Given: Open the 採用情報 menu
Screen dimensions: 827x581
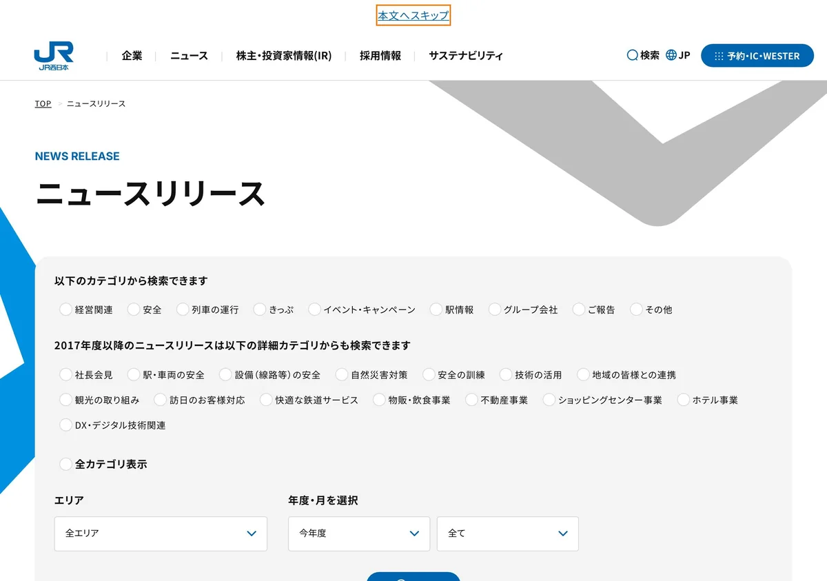Looking at the screenshot, I should tap(380, 56).
